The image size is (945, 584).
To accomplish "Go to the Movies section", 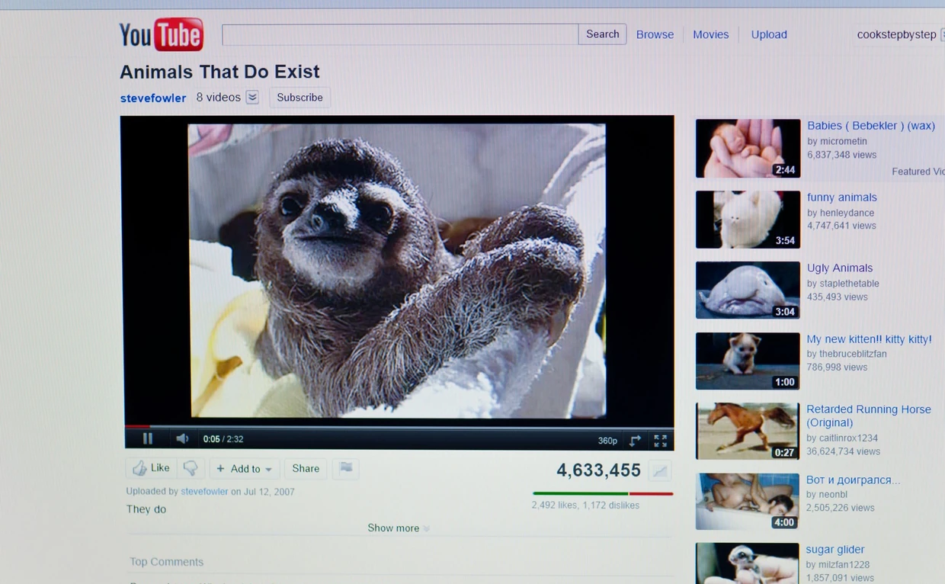I will click(x=710, y=34).
